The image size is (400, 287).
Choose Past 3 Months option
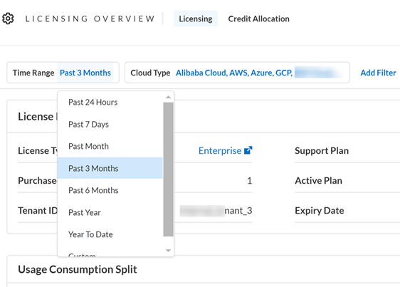pos(110,168)
